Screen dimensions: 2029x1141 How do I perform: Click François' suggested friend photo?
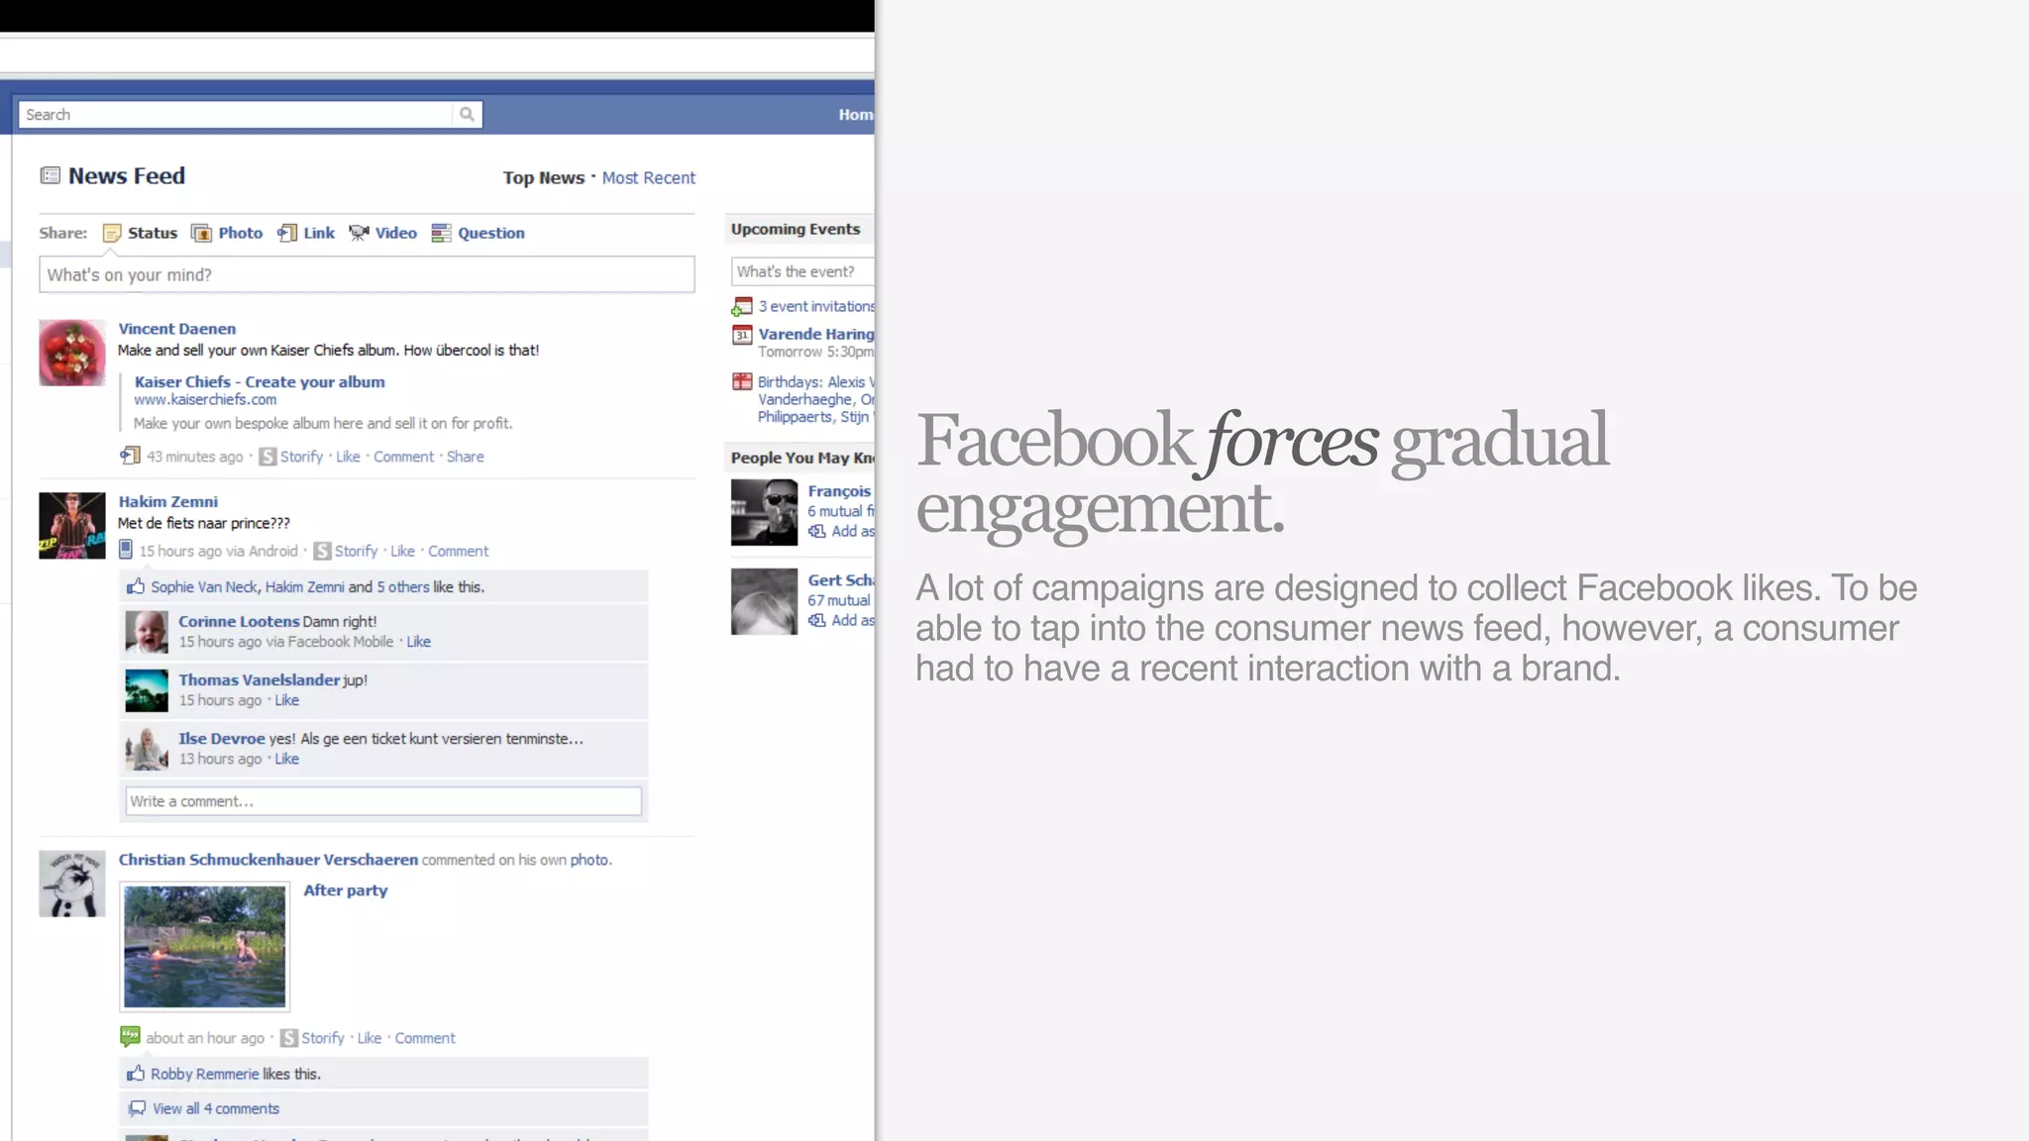764,512
